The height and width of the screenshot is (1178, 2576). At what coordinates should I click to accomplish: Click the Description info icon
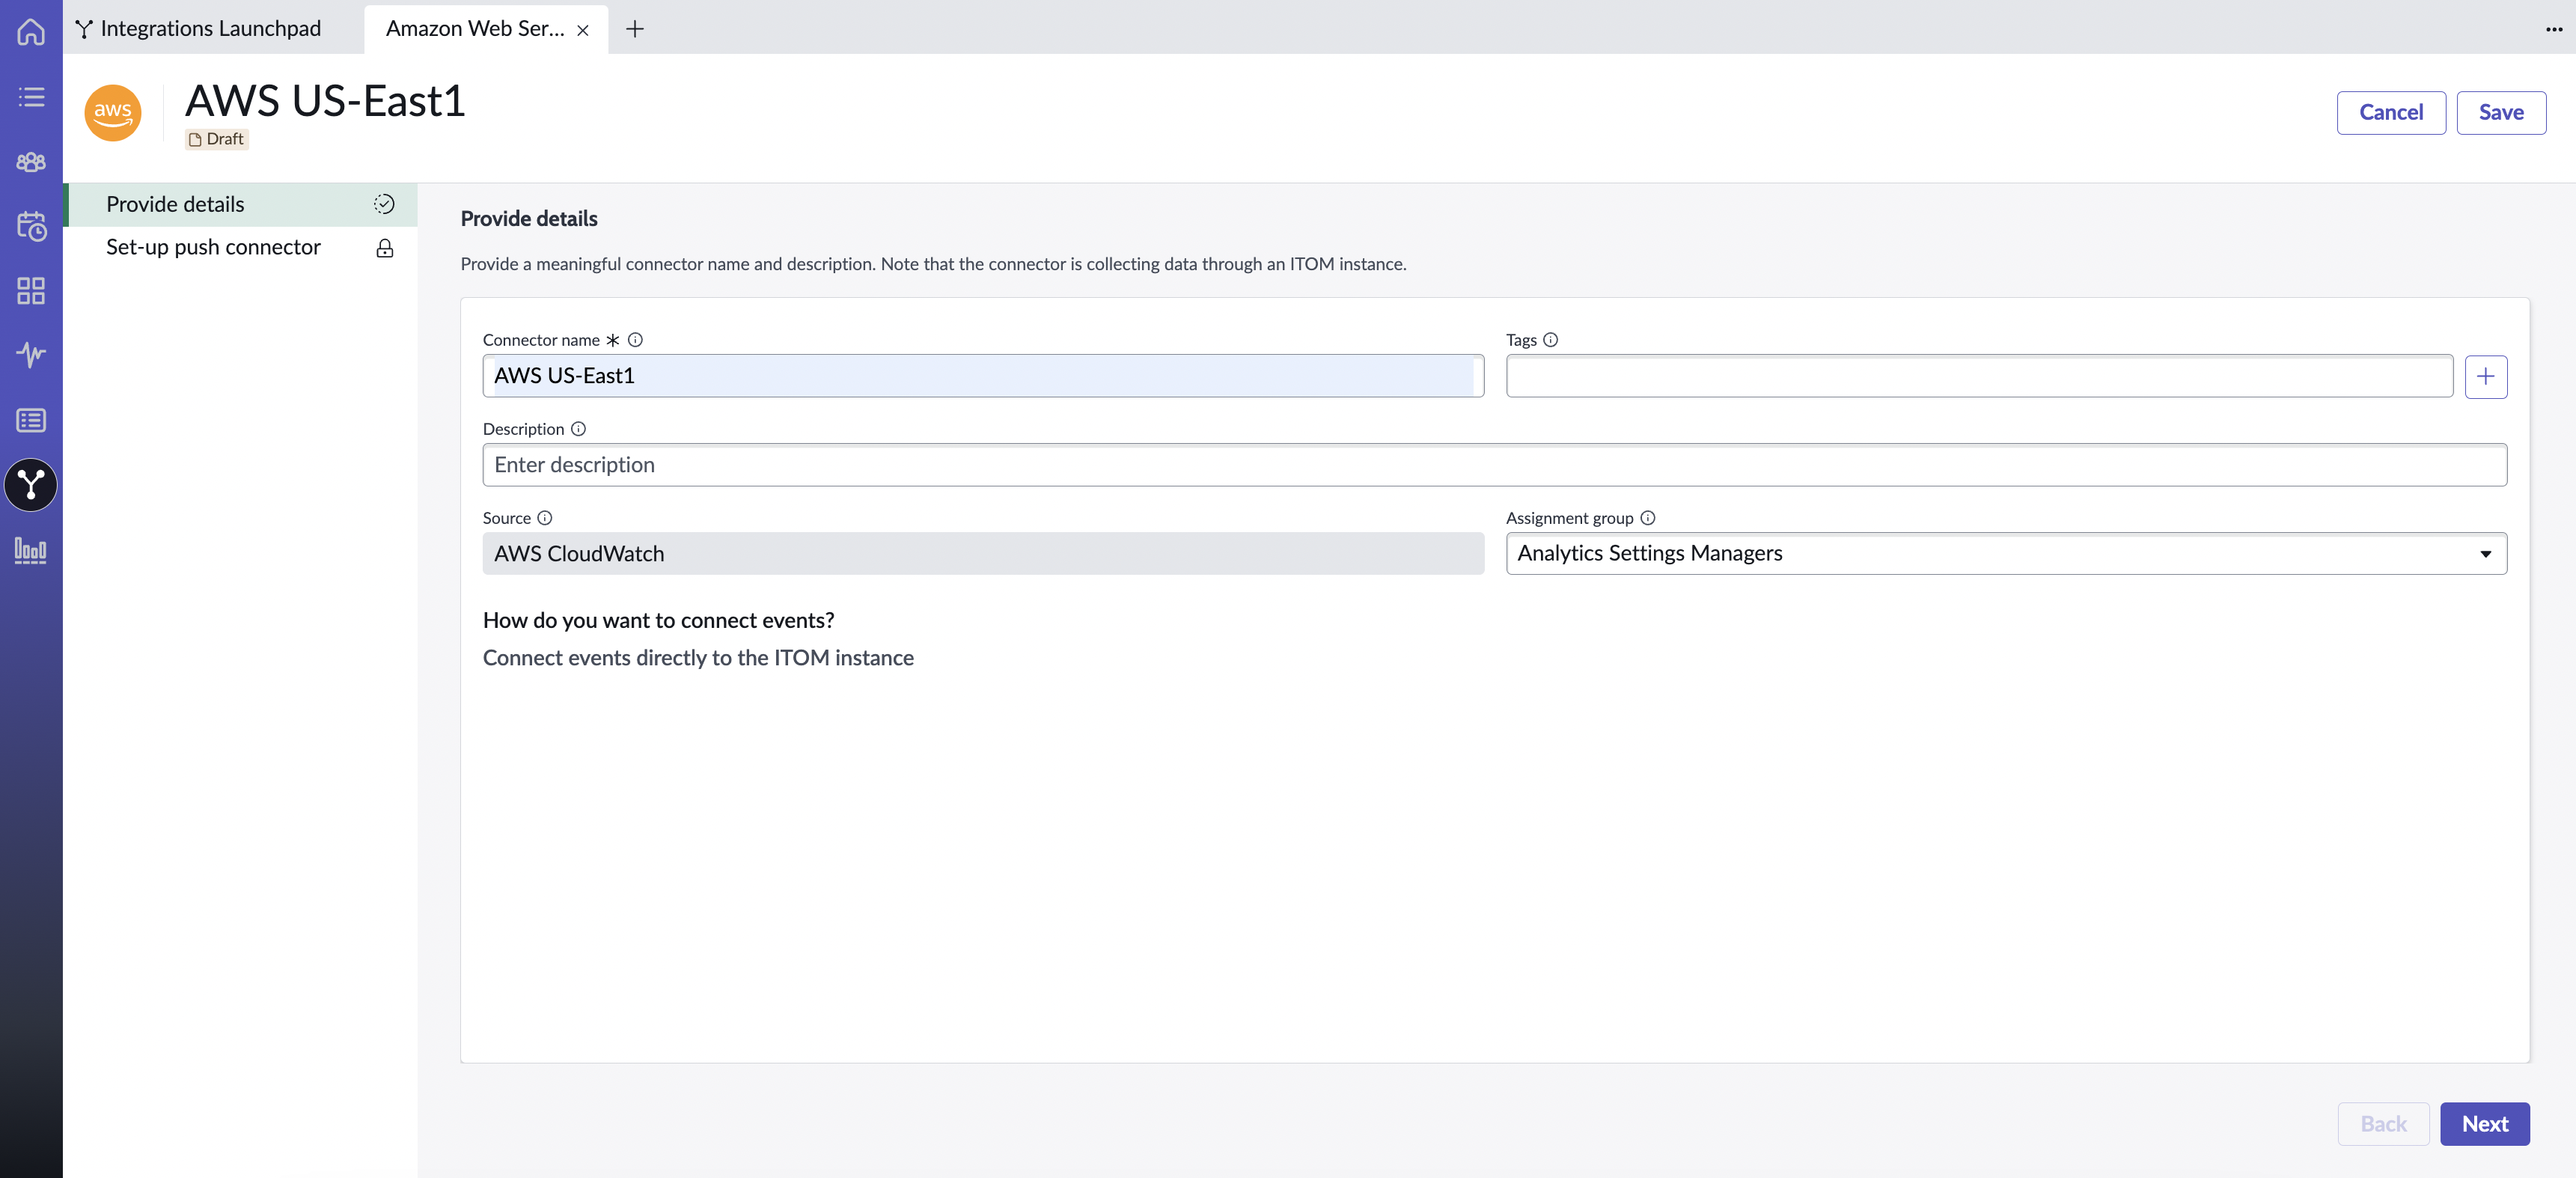point(578,429)
